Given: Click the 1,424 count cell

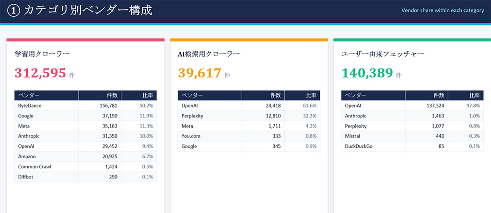Looking at the screenshot, I should (100, 166).
